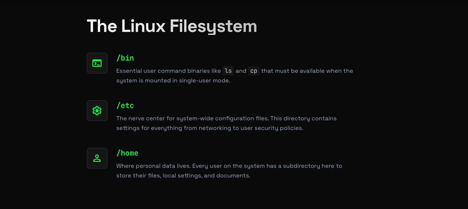Click the 'ls' inline code chip
The image size is (468, 209).
[228, 71]
